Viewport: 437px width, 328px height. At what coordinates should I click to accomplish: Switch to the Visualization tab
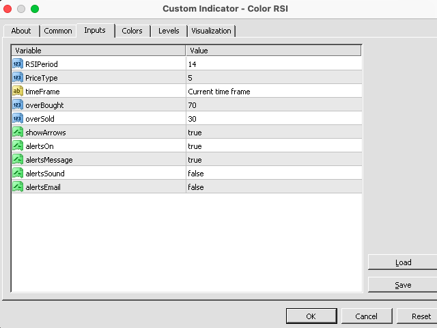coord(211,31)
